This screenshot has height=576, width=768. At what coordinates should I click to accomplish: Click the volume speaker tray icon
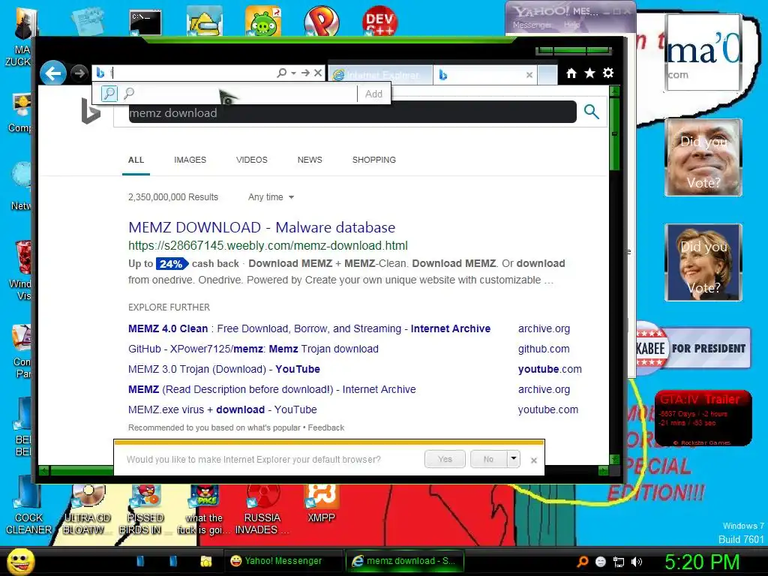[637, 562]
